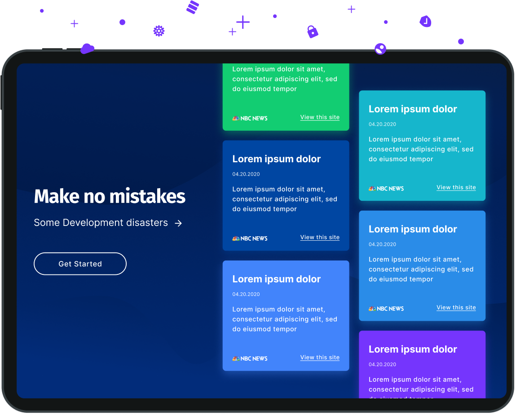516x415 pixels.
Task: Select the teal card title Lorem ipsum dolor
Action: click(413, 109)
